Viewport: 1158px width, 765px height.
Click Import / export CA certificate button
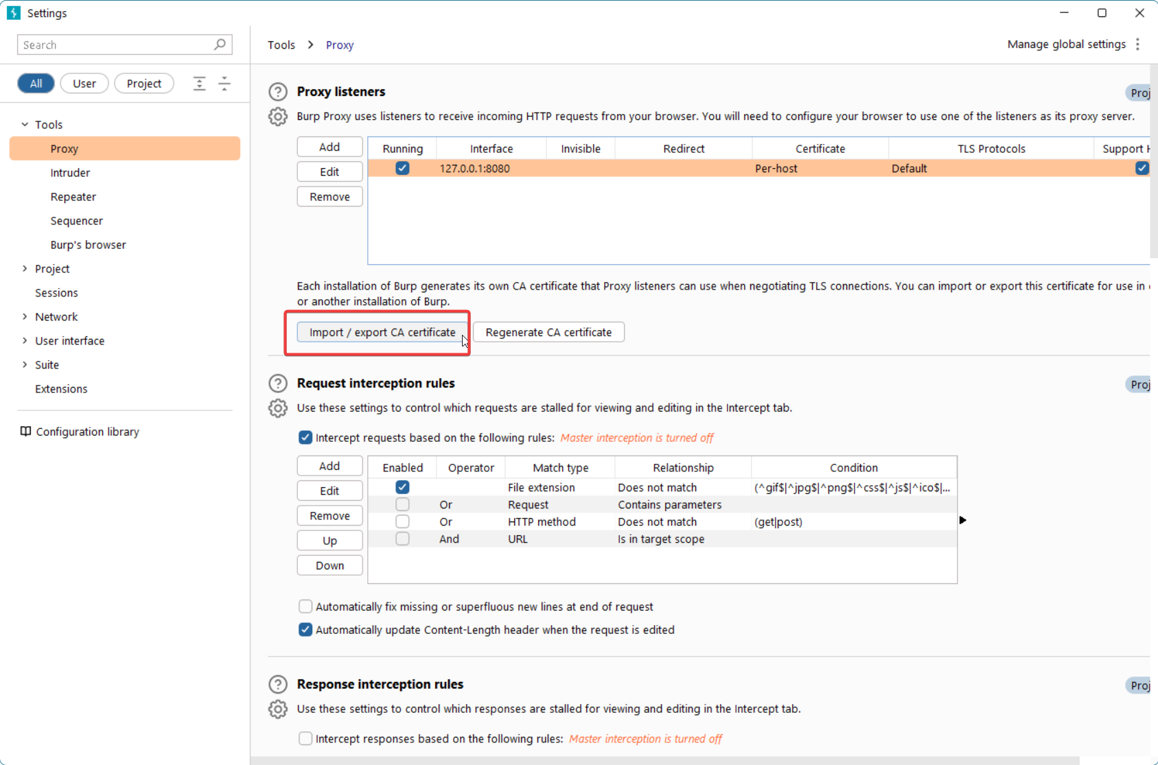coord(382,332)
